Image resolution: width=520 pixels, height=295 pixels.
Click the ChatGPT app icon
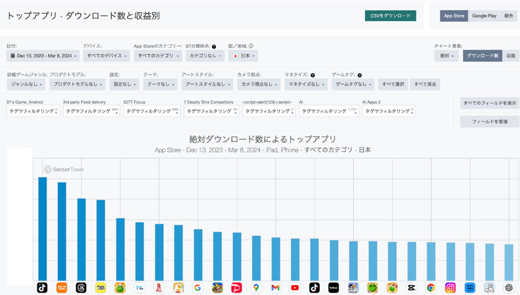508,288
